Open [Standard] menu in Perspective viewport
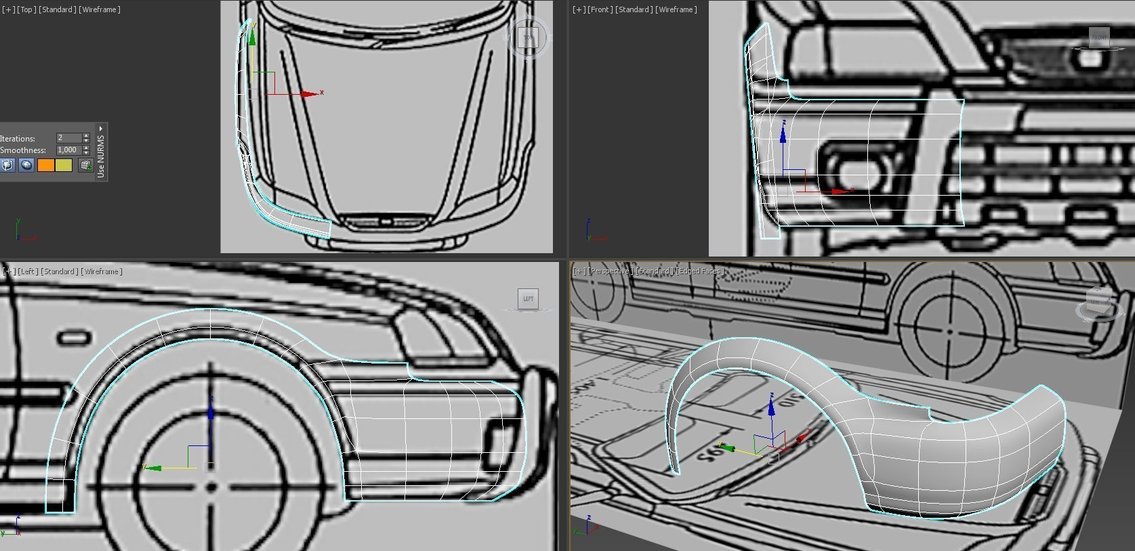 coord(655,271)
